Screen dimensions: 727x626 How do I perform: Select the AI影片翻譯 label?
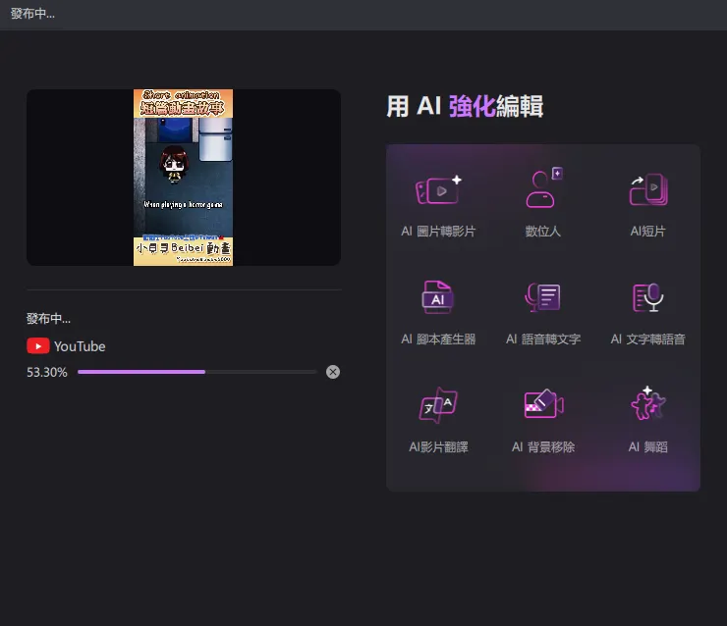pyautogui.click(x=438, y=446)
